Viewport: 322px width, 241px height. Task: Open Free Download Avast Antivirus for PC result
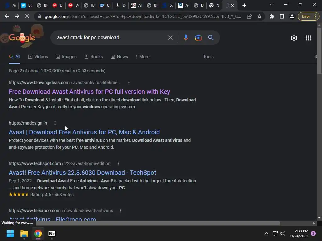click(x=89, y=92)
